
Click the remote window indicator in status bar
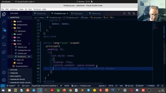click(x=3, y=86)
